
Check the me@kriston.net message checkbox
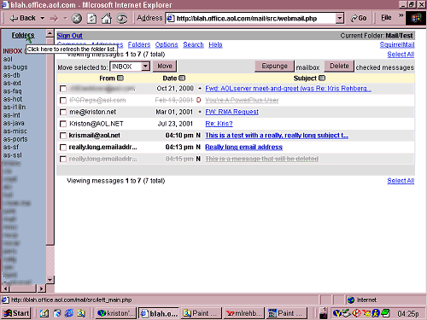click(x=63, y=112)
